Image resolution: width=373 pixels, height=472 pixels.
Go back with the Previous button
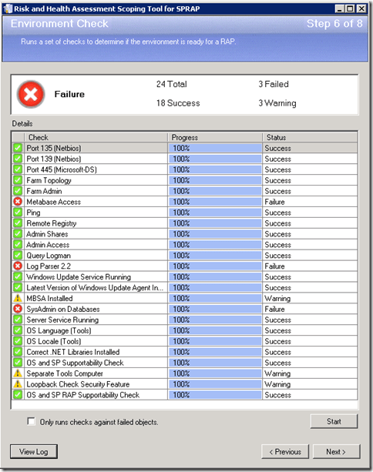pyautogui.click(x=285, y=451)
